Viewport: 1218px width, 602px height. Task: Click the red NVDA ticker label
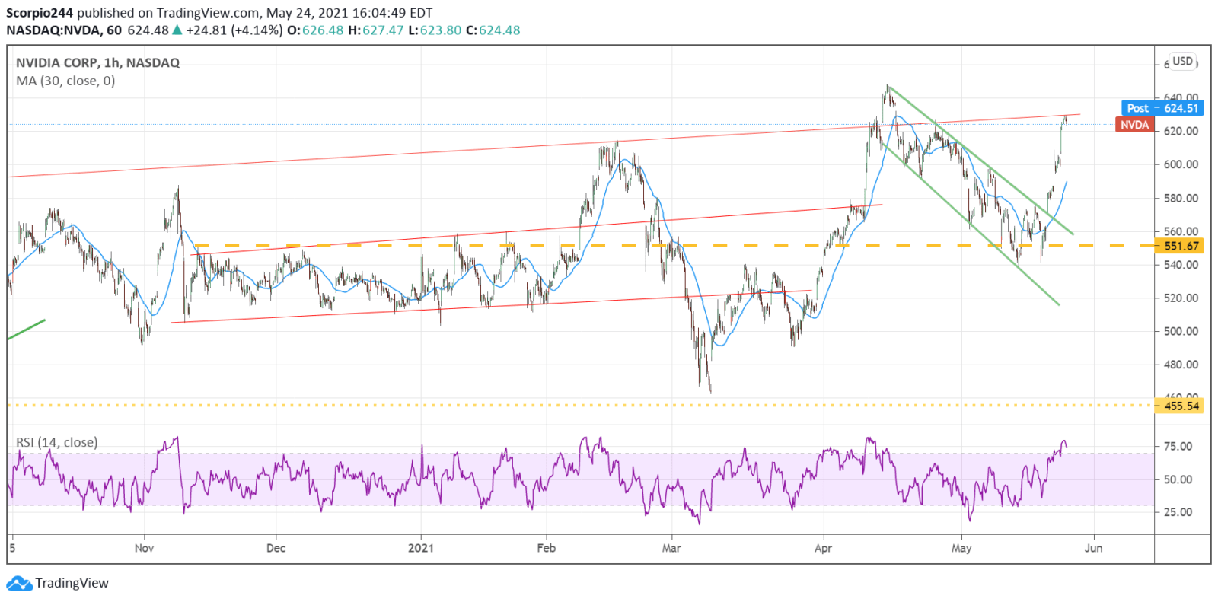coord(1134,125)
